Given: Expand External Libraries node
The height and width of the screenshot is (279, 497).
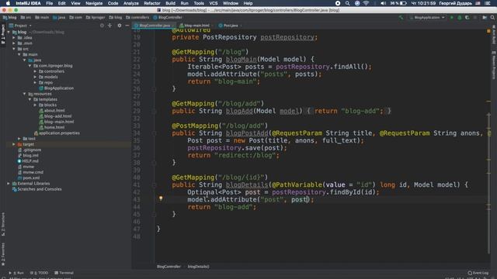Looking at the screenshot, I should [x=9, y=184].
